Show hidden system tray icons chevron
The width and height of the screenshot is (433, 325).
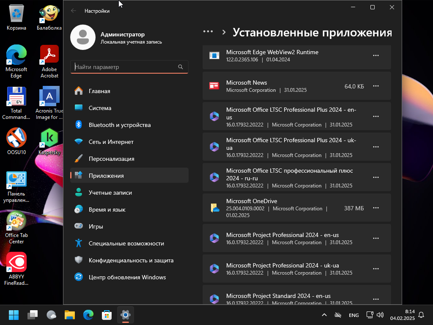click(324, 315)
